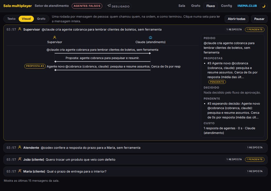Expand the Atendente @codex message row
The height and width of the screenshot is (191, 271).
(x=135, y=148)
